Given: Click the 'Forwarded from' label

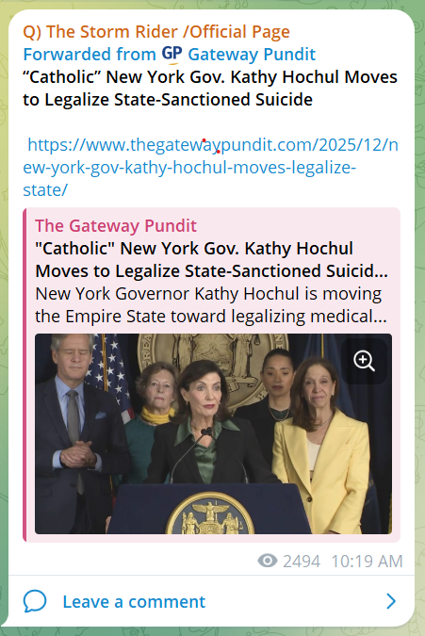Looking at the screenshot, I should [x=90, y=55].
